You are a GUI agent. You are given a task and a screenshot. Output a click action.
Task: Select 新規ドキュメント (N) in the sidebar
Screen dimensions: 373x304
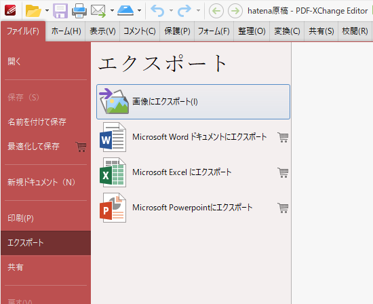pos(45,183)
